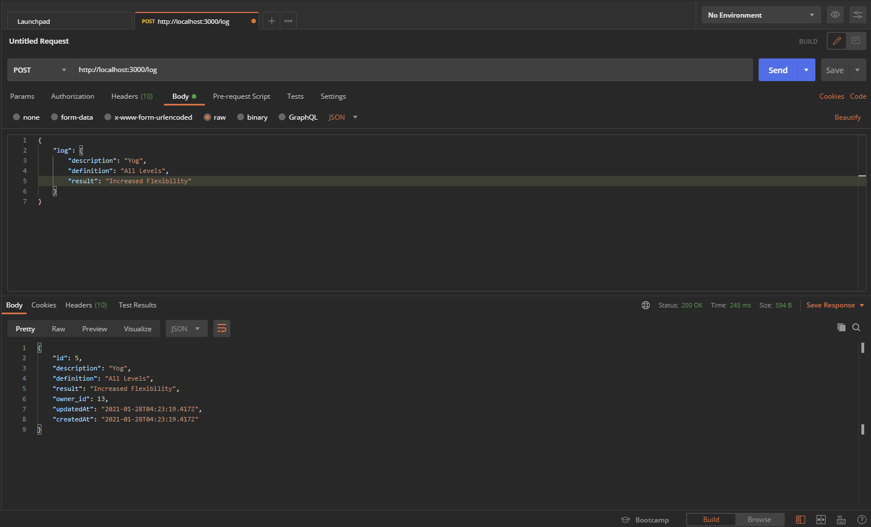
Task: Open the layout grid icon in status bar
Action: click(821, 520)
